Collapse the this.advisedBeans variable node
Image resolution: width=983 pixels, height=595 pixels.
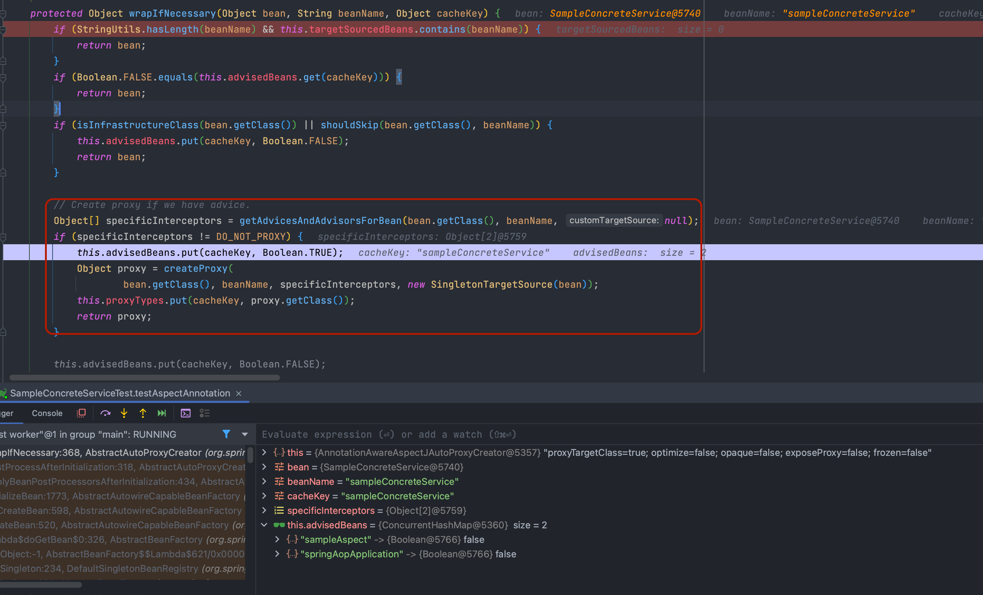pos(264,525)
